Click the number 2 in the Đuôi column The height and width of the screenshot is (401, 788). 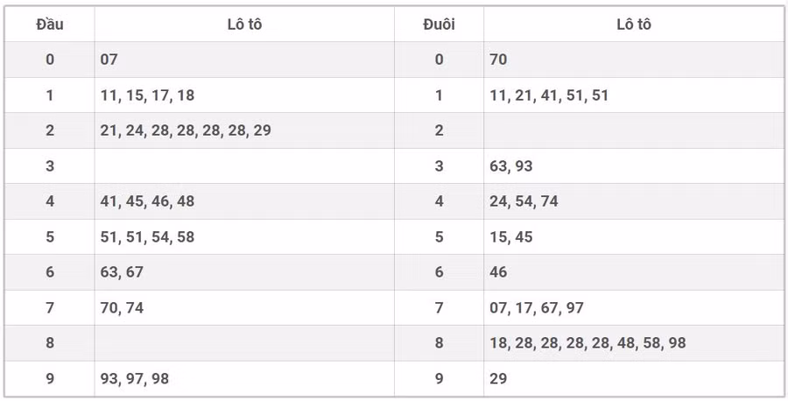pos(439,130)
